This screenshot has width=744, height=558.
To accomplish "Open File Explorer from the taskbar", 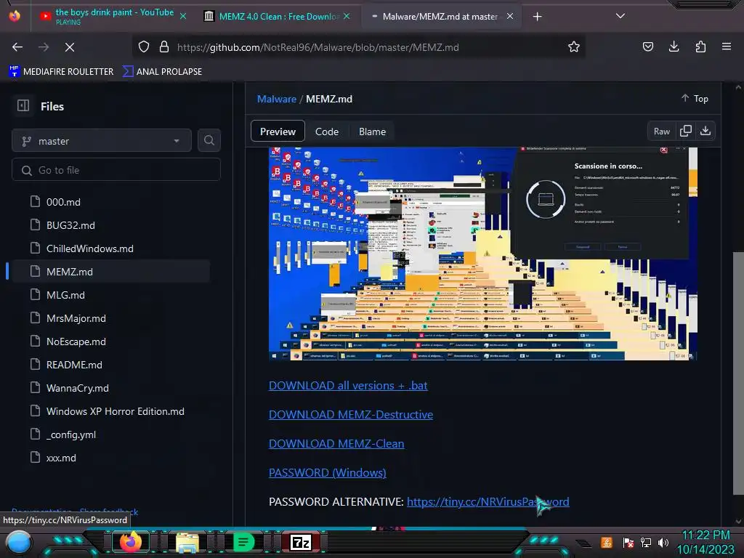I will (x=187, y=542).
